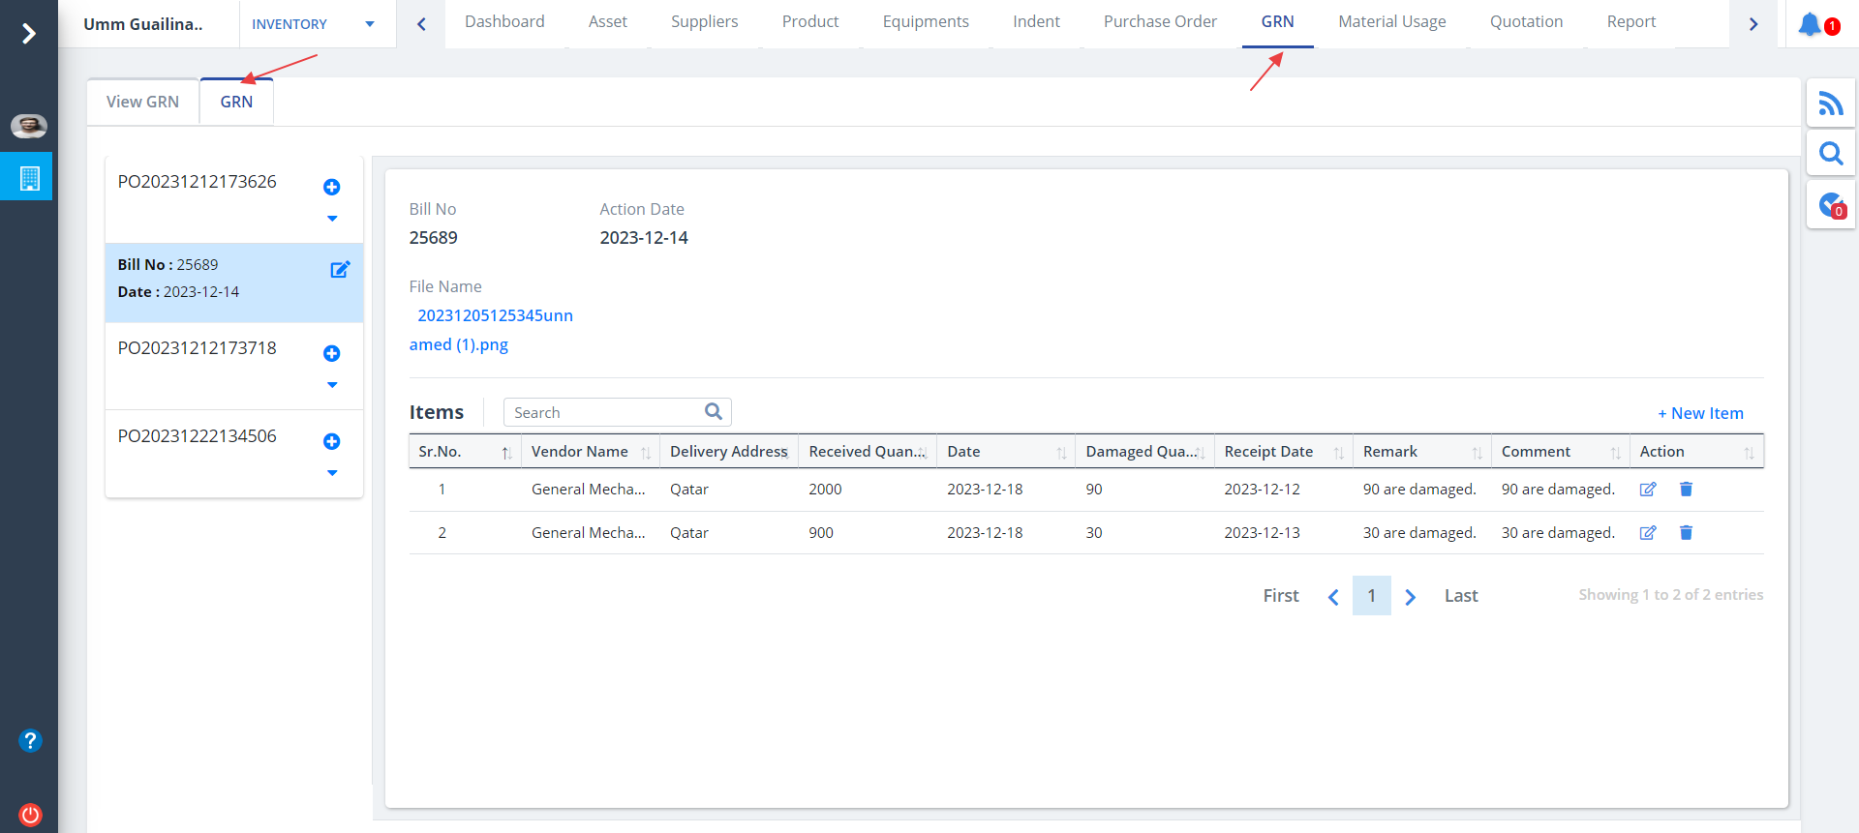Switch to the View GRN tab
Image resolution: width=1859 pixels, height=833 pixels.
point(142,102)
